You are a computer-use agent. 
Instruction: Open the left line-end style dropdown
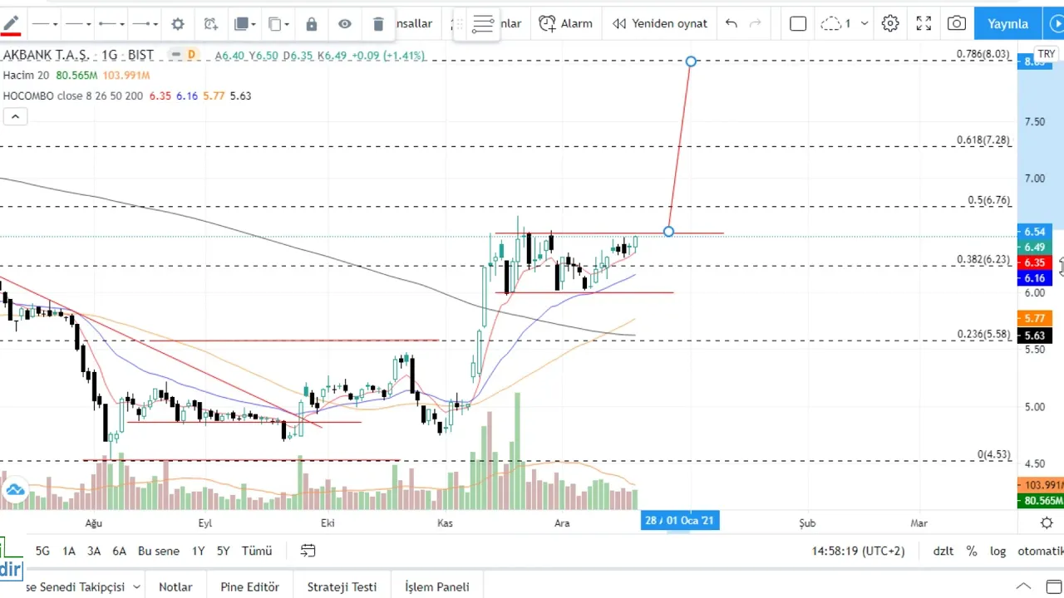point(111,24)
